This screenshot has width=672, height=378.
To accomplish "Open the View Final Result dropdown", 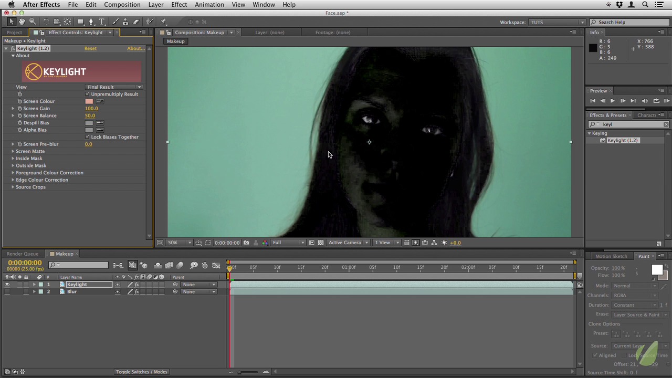I will tap(114, 87).
